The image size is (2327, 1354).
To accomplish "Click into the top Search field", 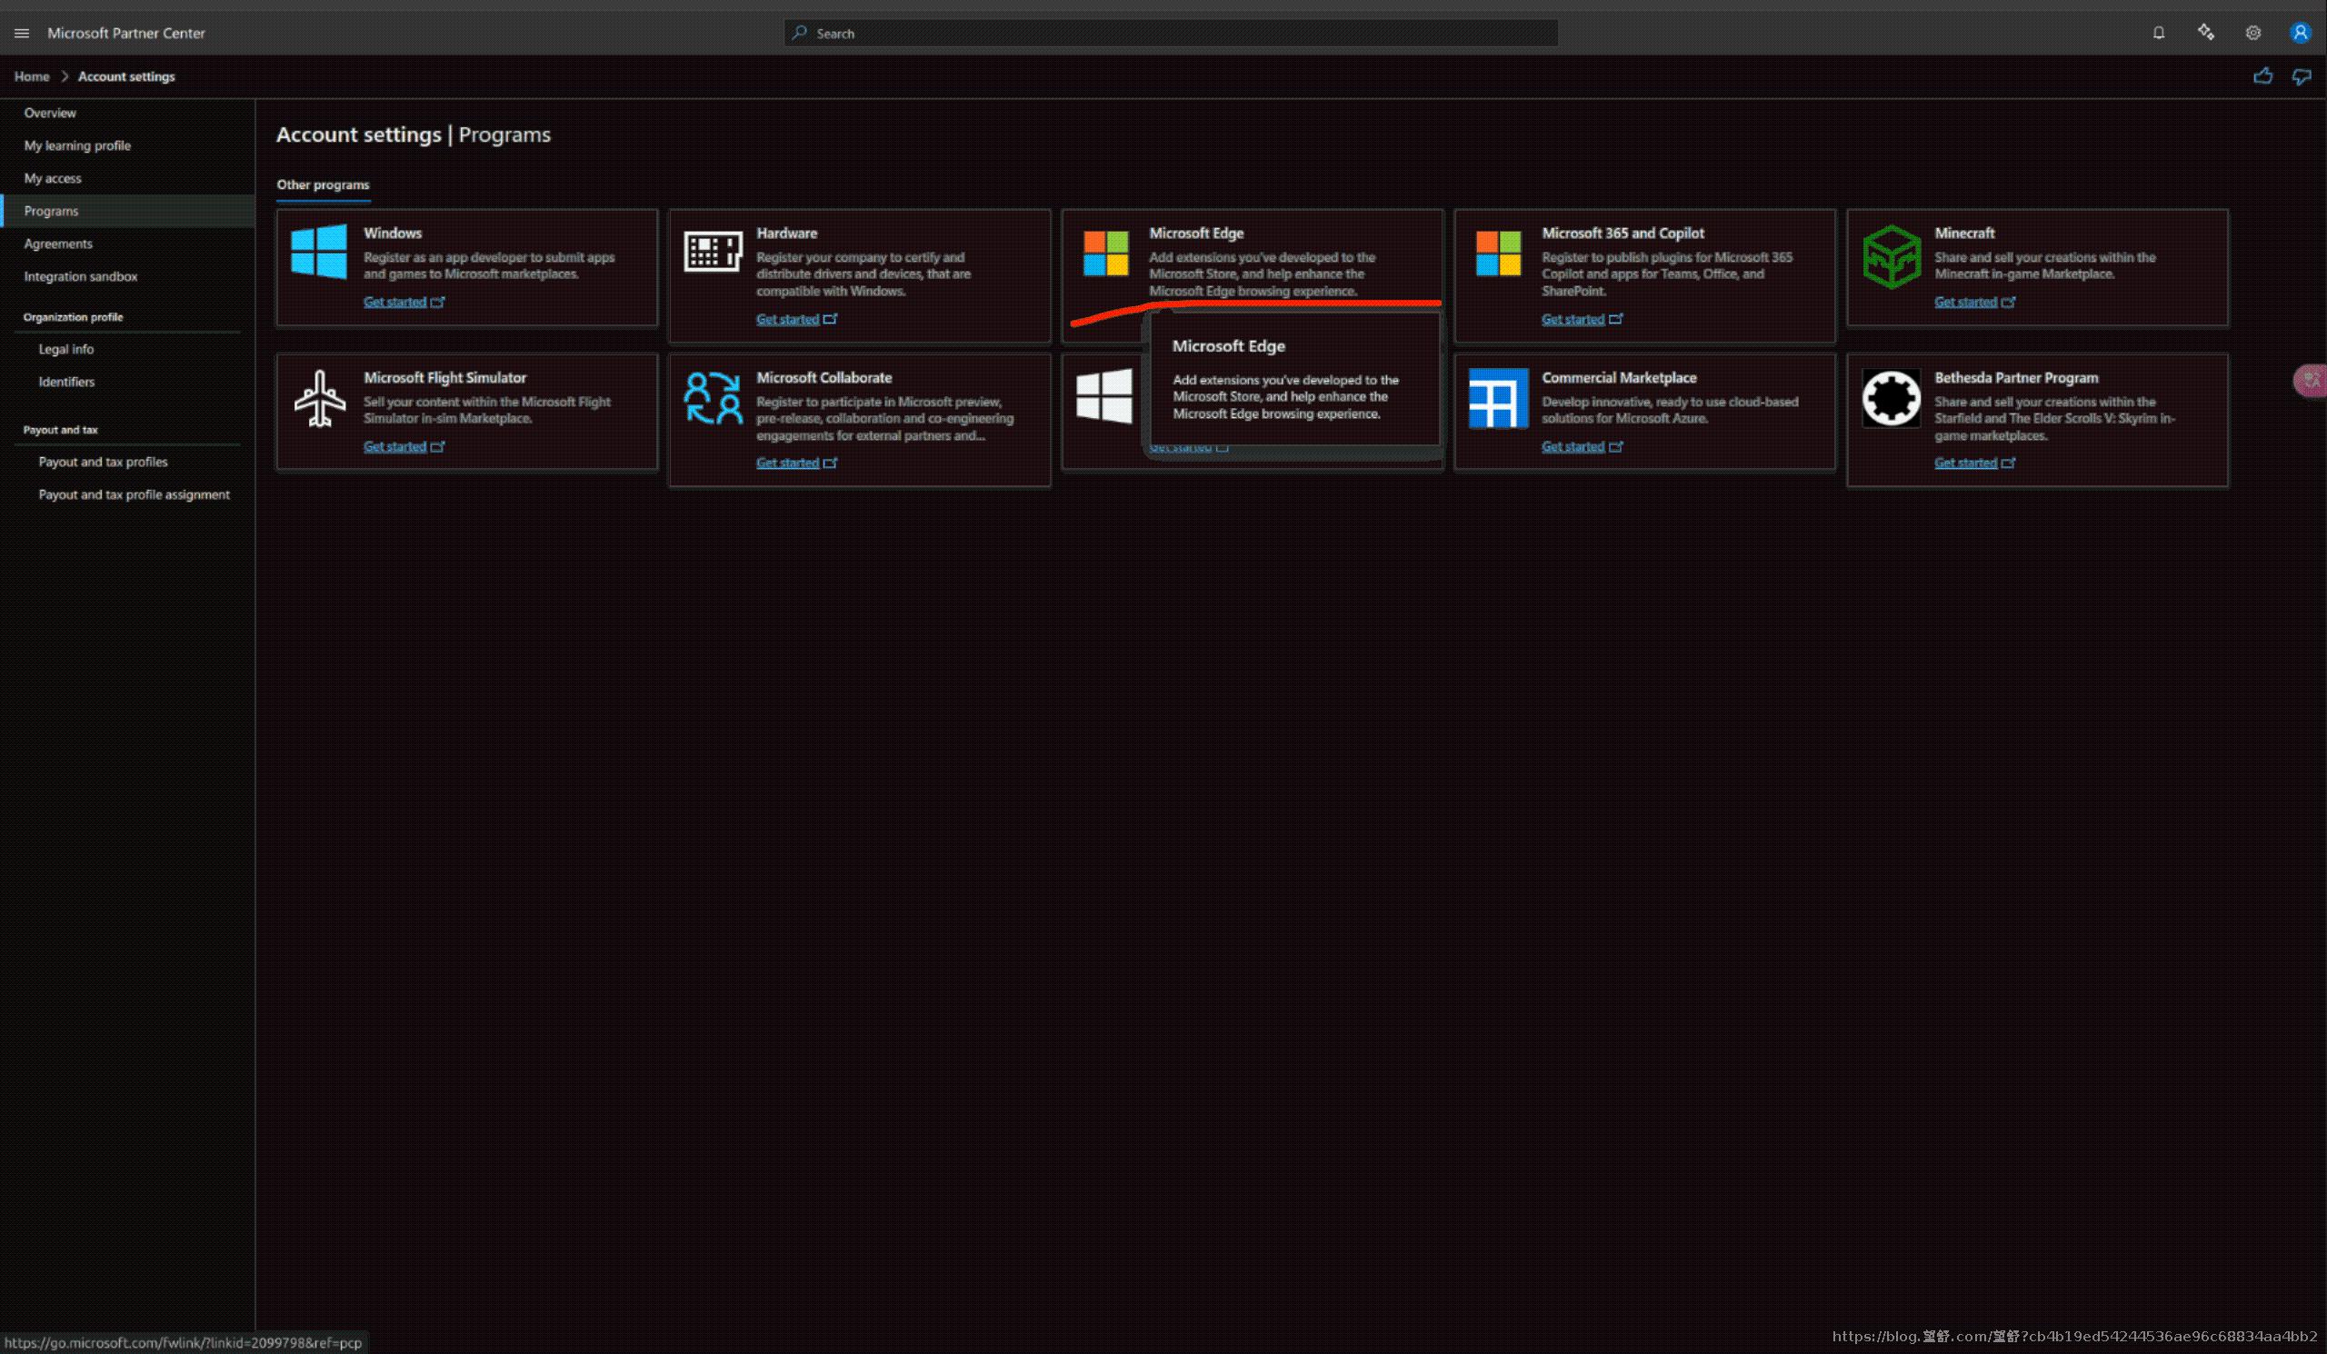I will coord(1170,34).
